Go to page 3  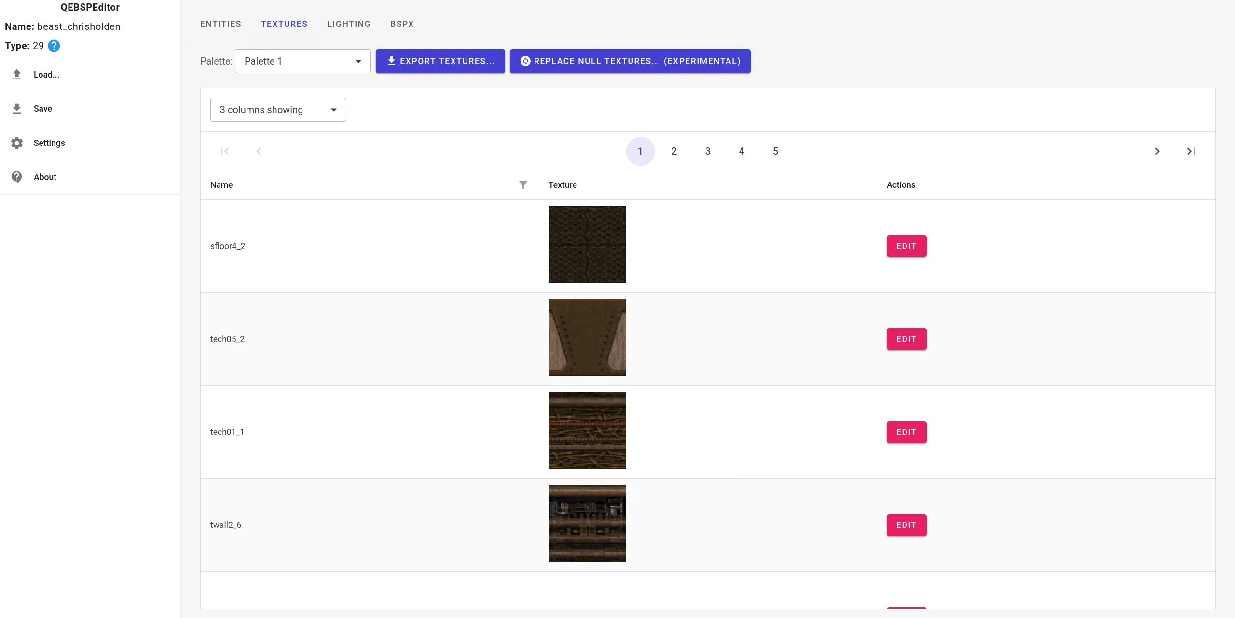(708, 151)
